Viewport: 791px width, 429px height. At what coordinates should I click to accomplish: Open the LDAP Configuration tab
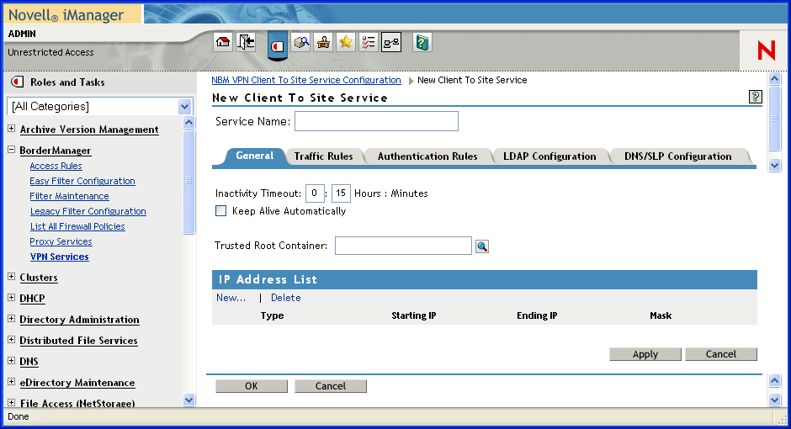tap(549, 156)
